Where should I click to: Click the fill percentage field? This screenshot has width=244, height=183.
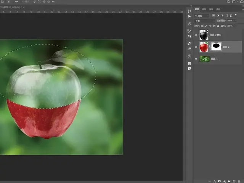coord(229,26)
